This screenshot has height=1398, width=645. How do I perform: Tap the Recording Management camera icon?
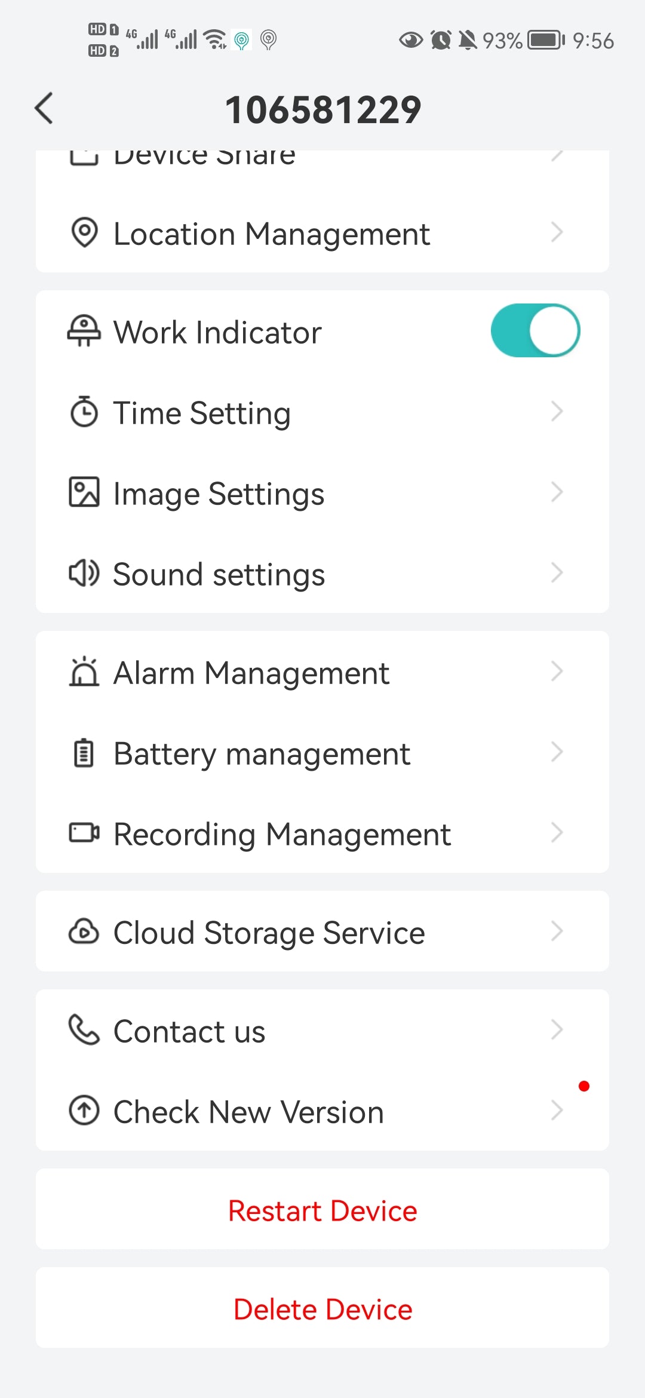click(x=84, y=833)
